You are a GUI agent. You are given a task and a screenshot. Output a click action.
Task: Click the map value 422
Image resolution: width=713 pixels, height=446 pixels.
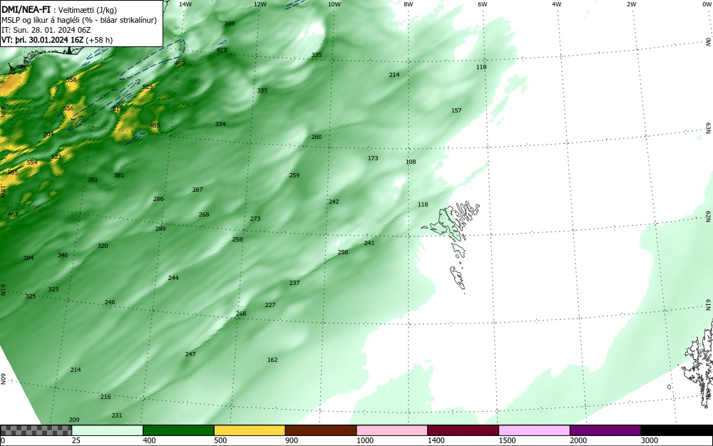(x=222, y=50)
